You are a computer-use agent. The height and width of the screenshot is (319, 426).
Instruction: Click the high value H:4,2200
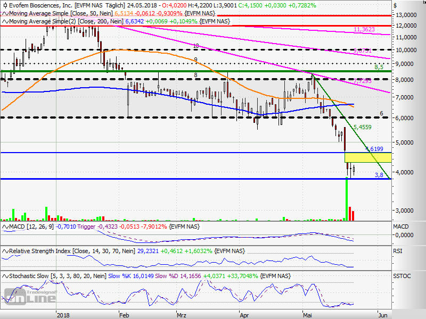[199, 5]
